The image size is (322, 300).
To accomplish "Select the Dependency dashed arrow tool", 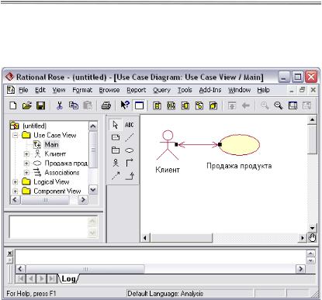I will coord(116,176).
